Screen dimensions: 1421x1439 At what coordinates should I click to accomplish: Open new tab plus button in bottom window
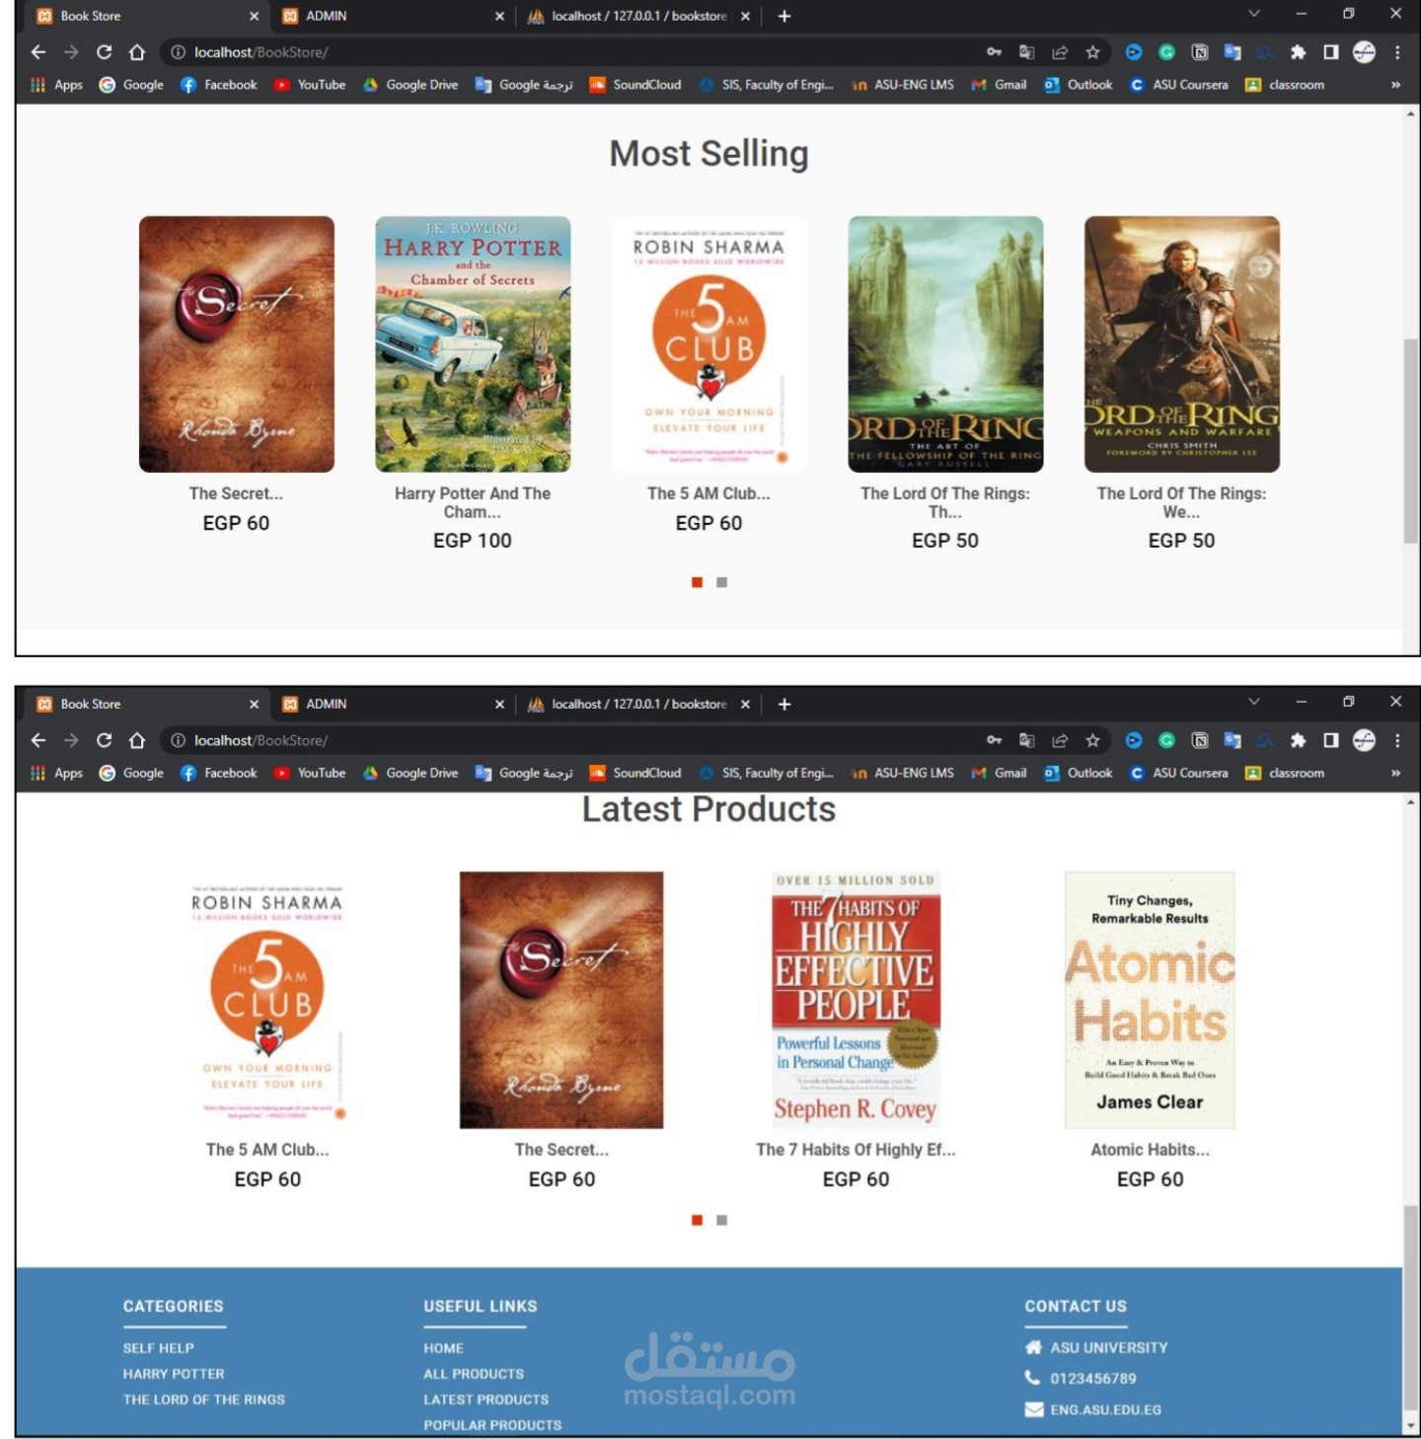785,704
